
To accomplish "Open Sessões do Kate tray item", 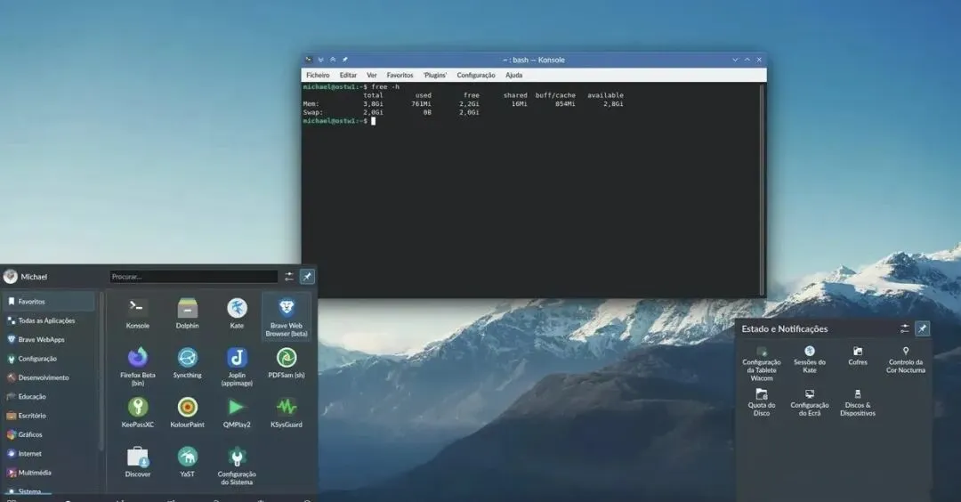I will pos(810,360).
